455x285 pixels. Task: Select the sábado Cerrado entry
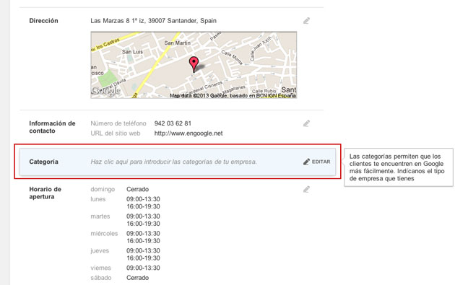point(137,278)
